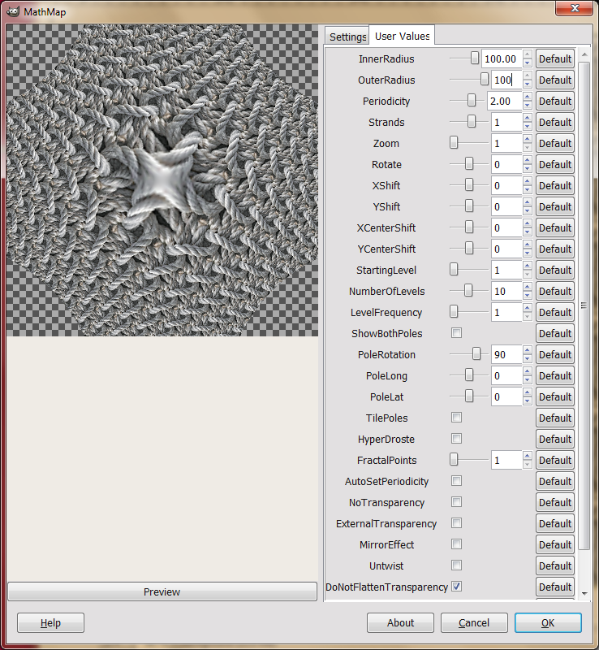Select the User Values tab
The width and height of the screenshot is (599, 650).
[x=402, y=36]
